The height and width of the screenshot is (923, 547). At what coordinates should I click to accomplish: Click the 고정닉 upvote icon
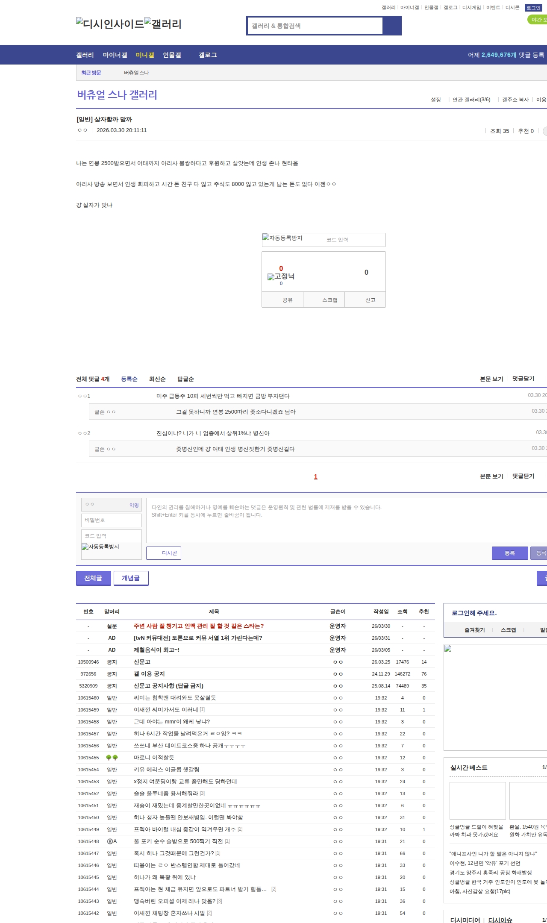pyautogui.click(x=281, y=276)
